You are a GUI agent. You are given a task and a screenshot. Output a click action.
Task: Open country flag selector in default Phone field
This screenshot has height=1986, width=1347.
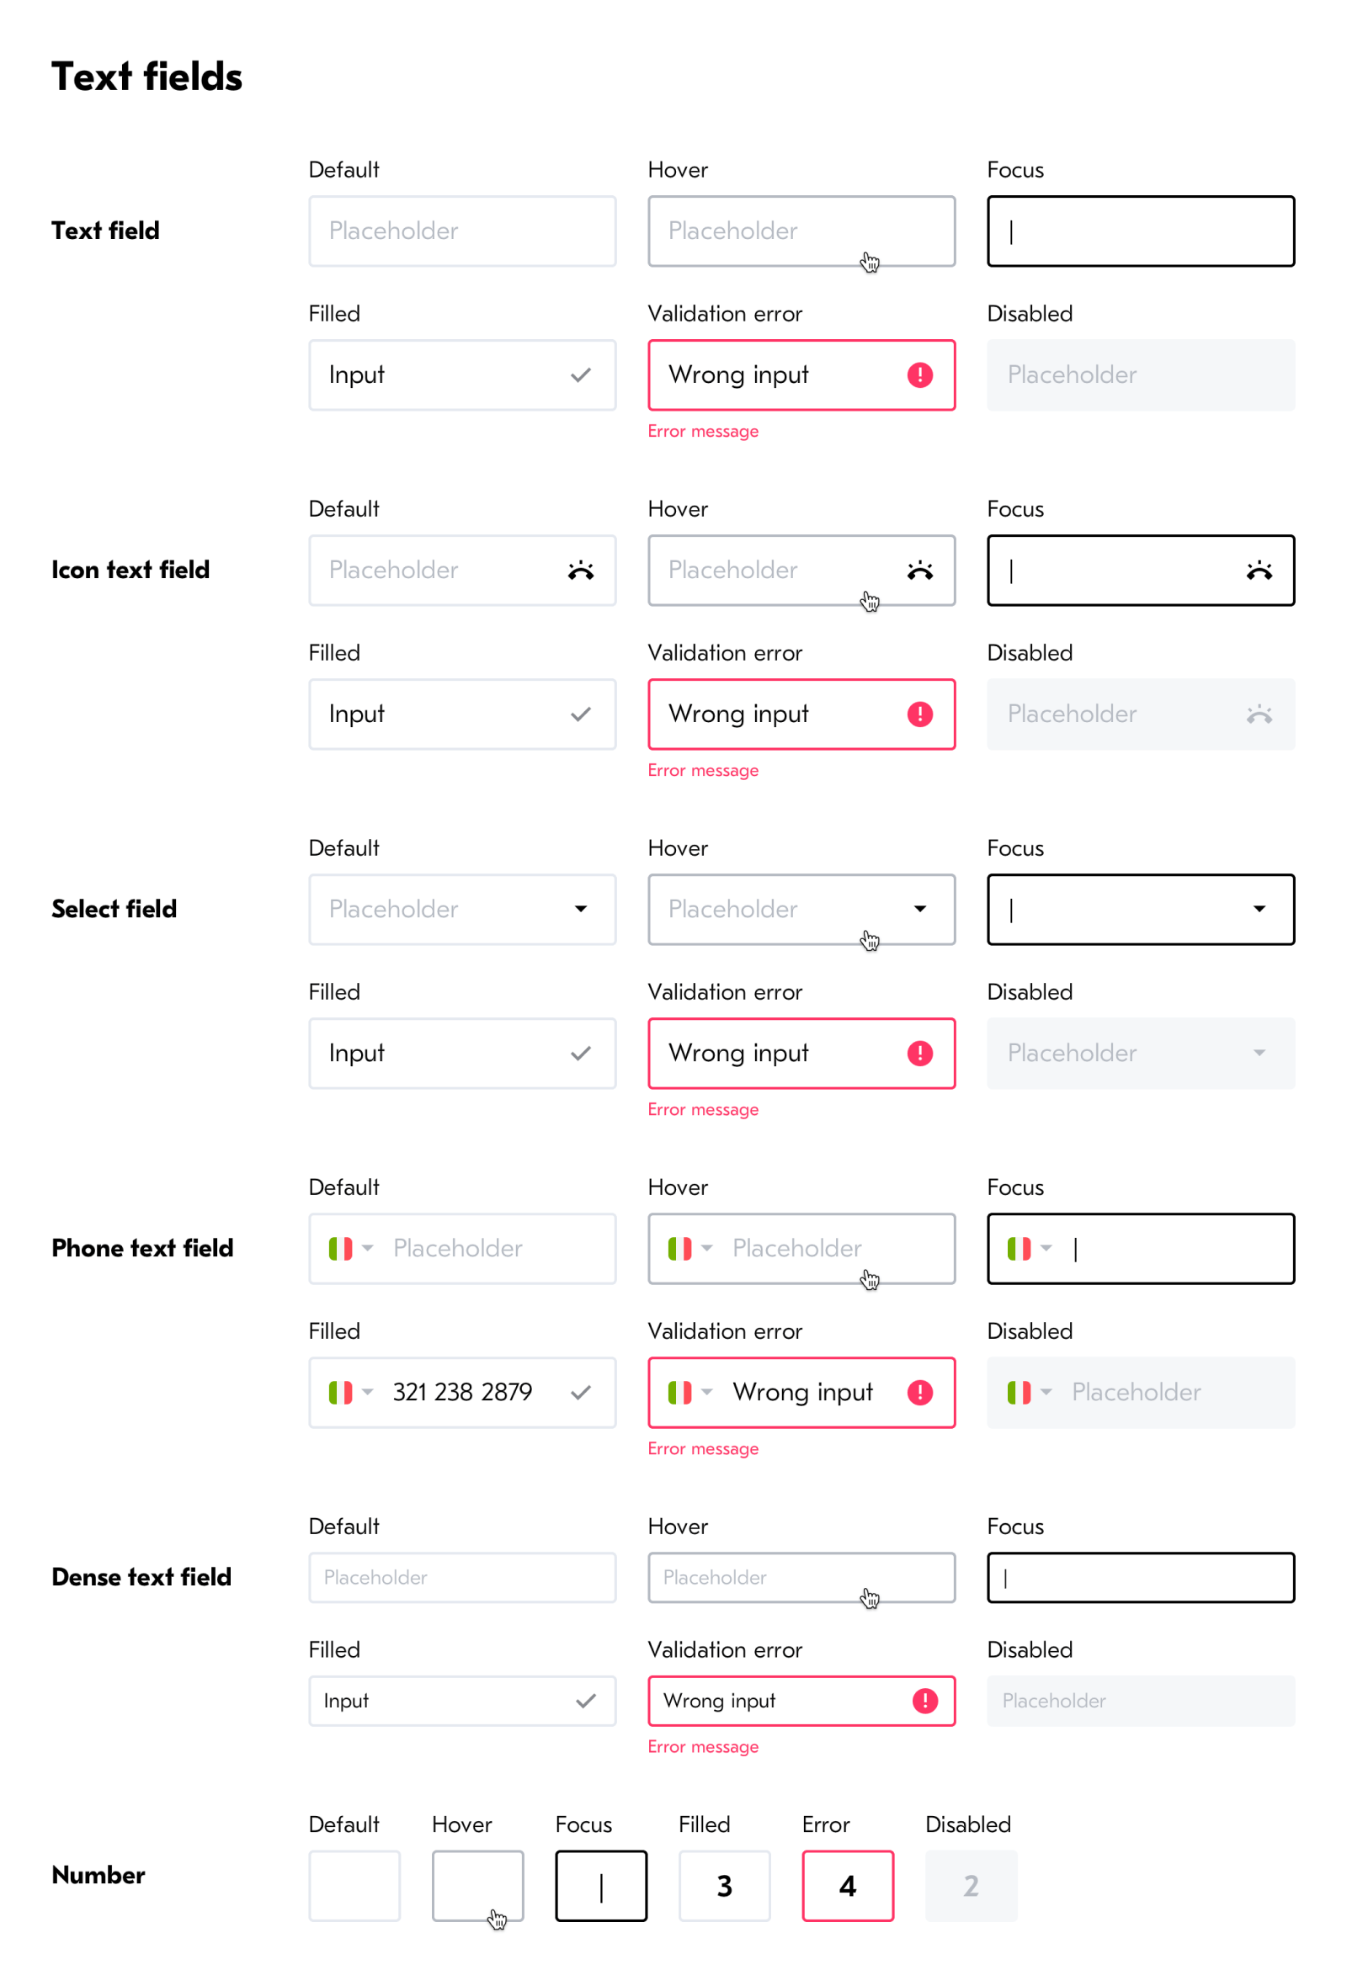click(350, 1250)
